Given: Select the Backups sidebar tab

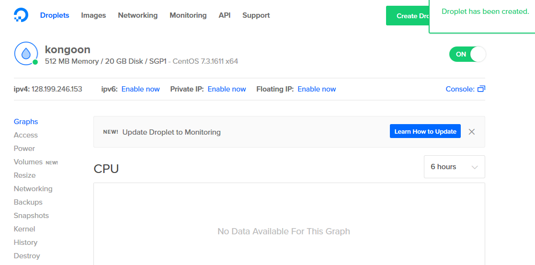Looking at the screenshot, I should tap(28, 202).
